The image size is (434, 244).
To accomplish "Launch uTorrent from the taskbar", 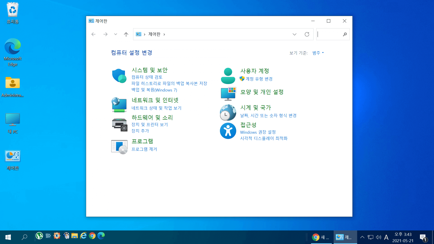I will 39,236.
